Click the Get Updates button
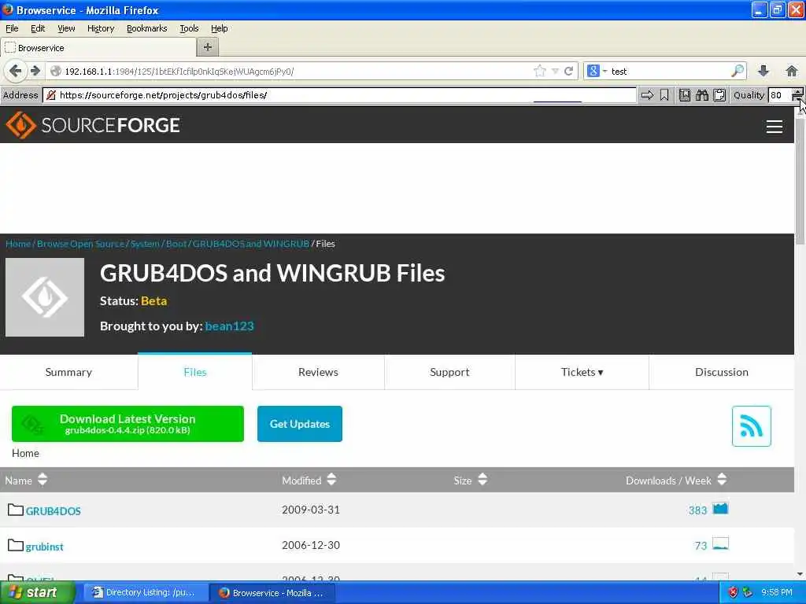The height and width of the screenshot is (604, 806). click(300, 424)
